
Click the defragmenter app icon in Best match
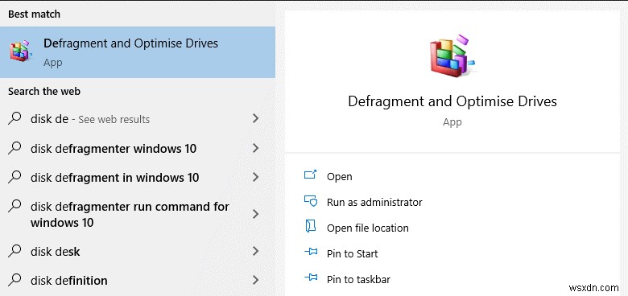coord(20,51)
